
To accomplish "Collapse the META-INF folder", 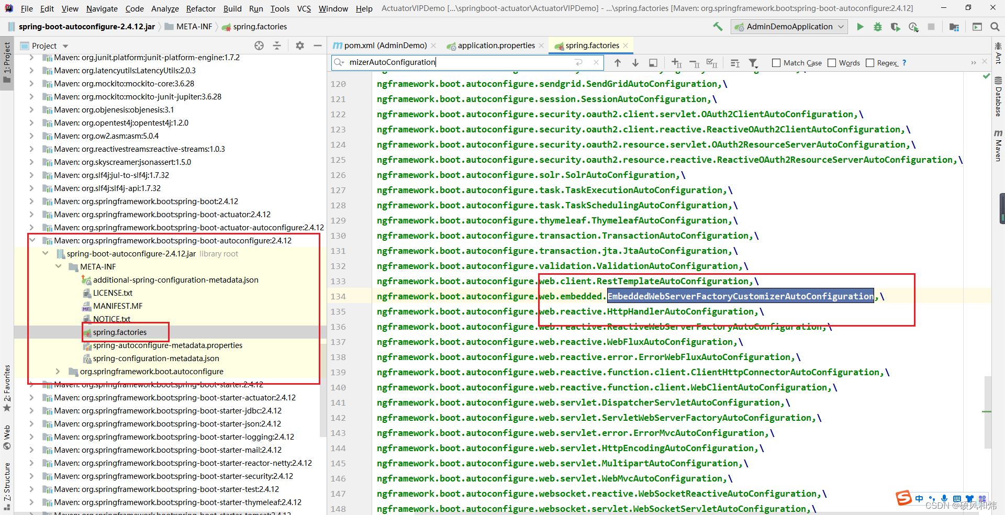I will [x=58, y=266].
